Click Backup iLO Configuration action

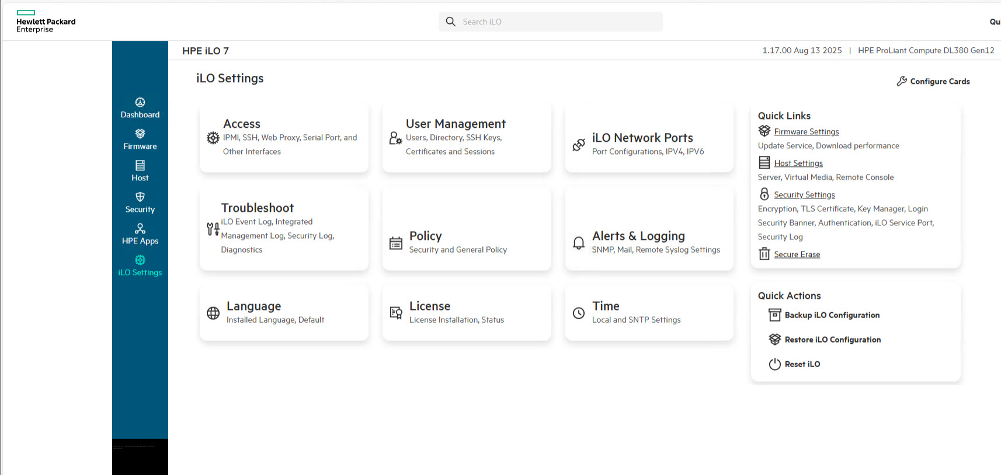point(832,315)
